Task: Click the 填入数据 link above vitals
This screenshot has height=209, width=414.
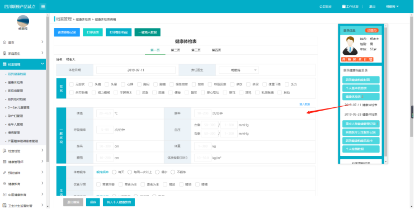Action: 305,104
